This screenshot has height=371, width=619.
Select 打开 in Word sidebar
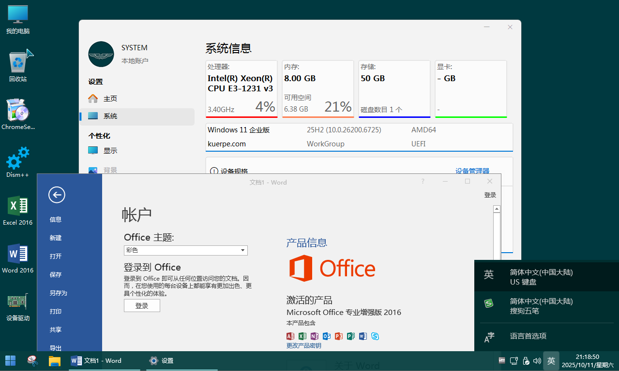point(56,257)
